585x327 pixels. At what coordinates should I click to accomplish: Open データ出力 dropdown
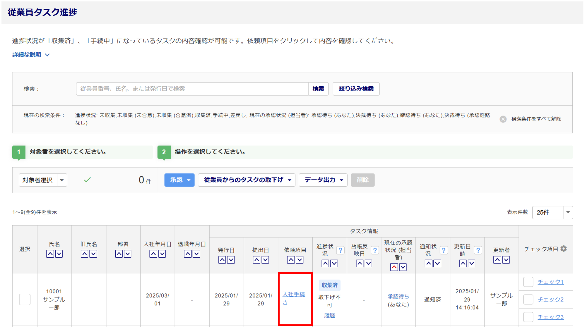[323, 180]
